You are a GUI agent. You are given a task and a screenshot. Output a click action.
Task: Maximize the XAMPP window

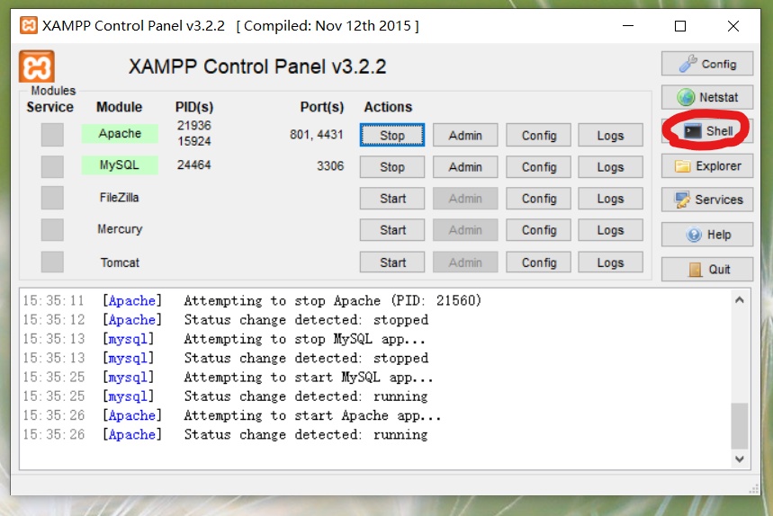[x=679, y=25]
